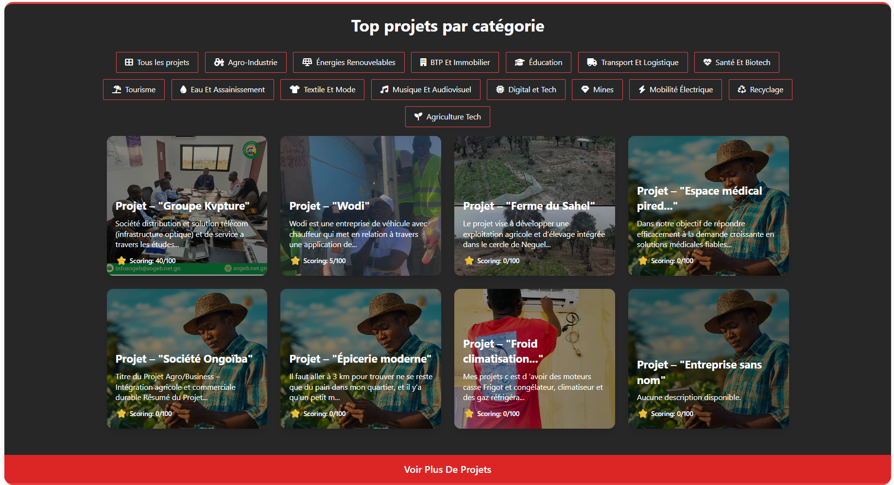Select the Tous les projets filter
This screenshot has width=894, height=485.
(x=157, y=63)
